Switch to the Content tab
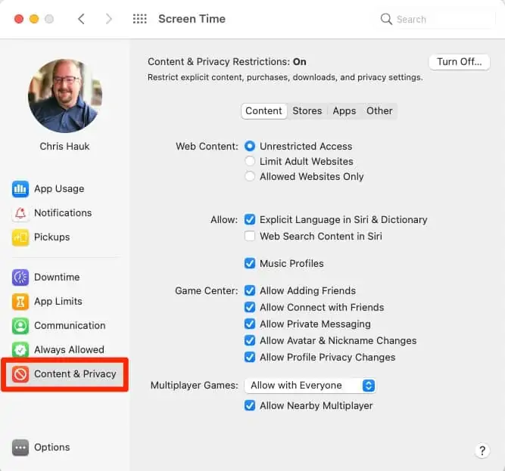Screen dimensions: 505x471 (263, 111)
